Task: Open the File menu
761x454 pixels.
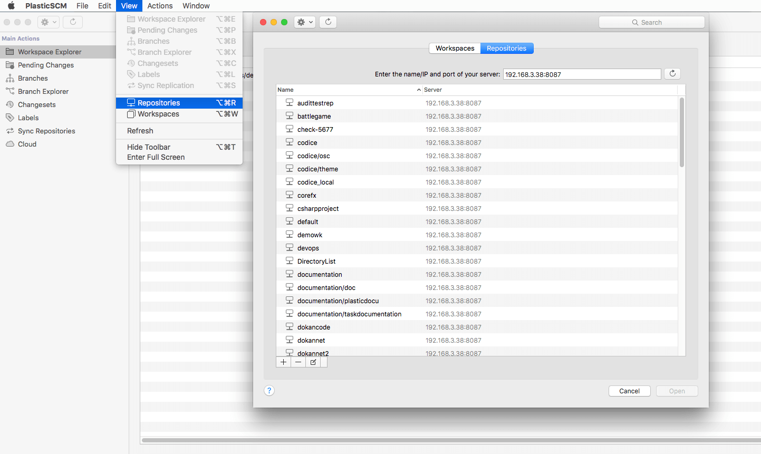Action: tap(82, 6)
